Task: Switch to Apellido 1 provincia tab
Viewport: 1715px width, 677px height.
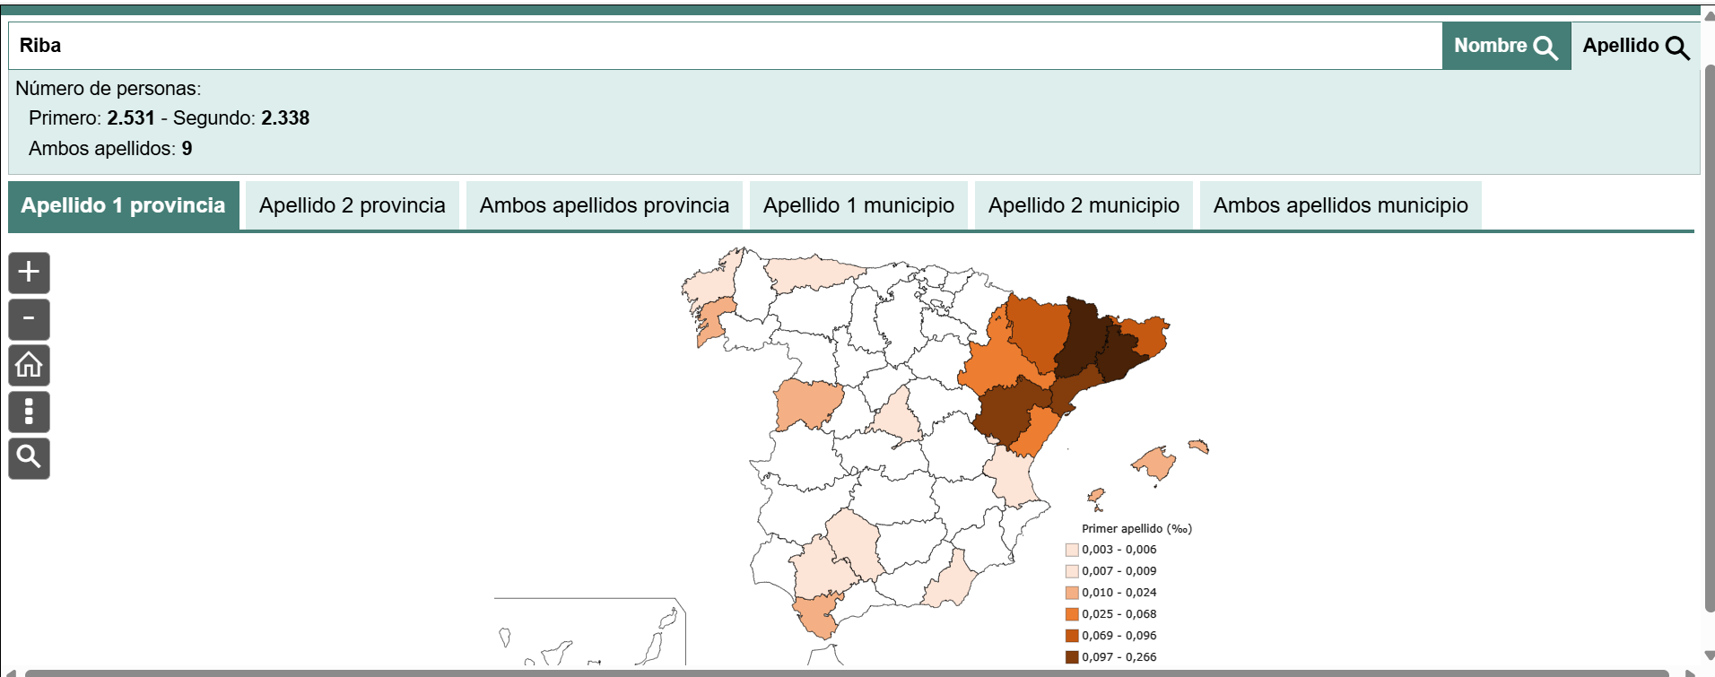Action: [124, 205]
